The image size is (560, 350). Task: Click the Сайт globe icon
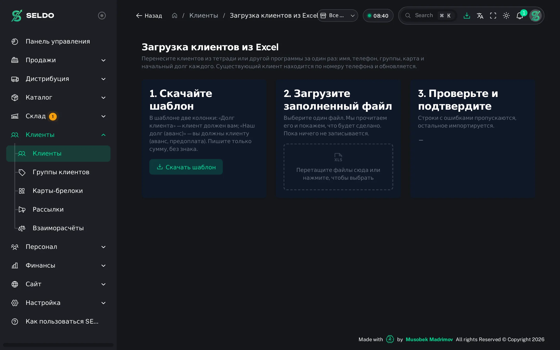[15, 284]
